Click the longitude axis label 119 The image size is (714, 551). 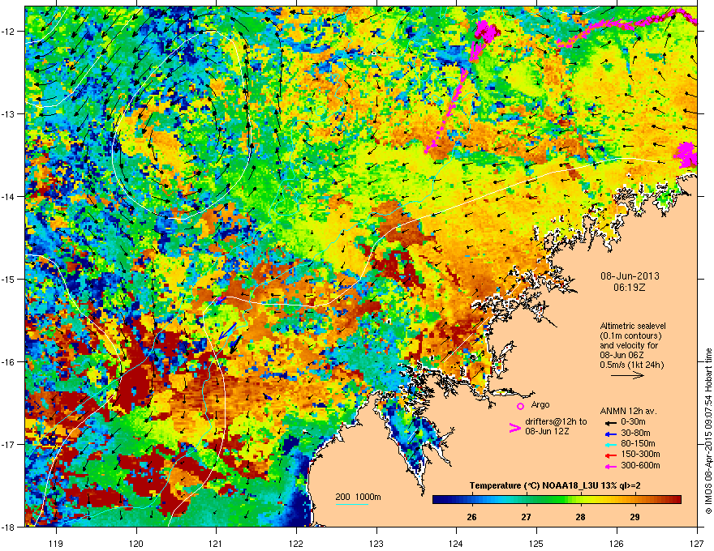[x=56, y=543]
